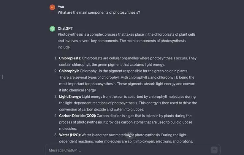Click the green ChatGPT logo avatar
Screen dimensions: 244x155
[x=52, y=29]
